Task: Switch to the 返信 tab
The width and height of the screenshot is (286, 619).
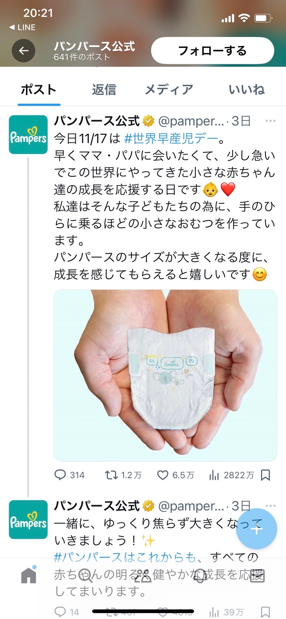Action: click(x=104, y=89)
